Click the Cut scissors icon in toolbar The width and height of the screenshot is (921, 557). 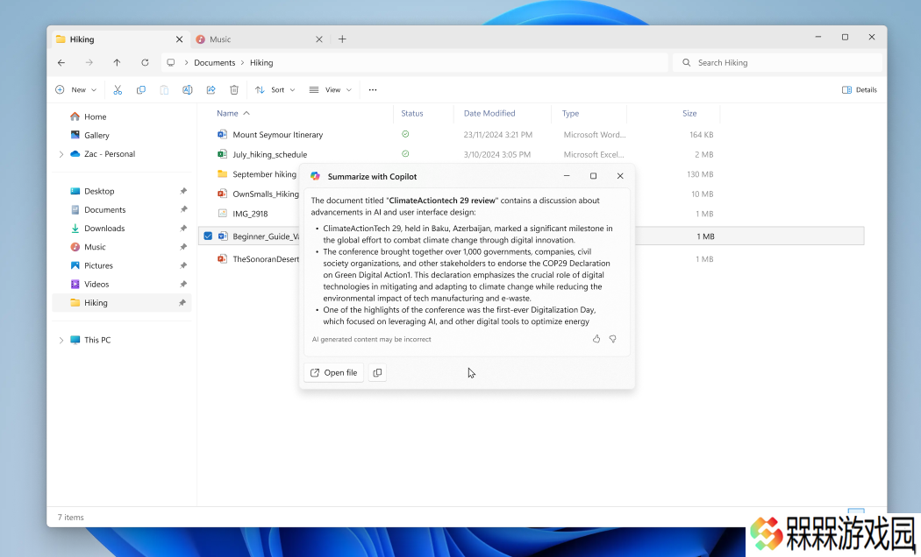tap(118, 89)
